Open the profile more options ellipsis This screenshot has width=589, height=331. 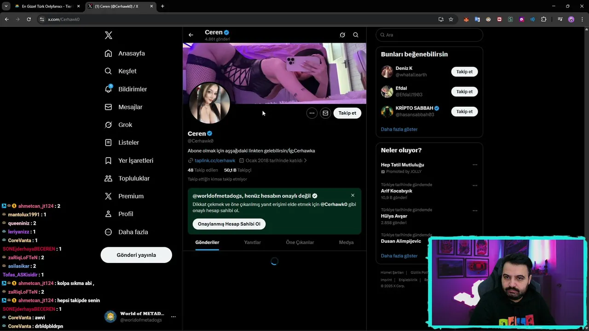point(312,113)
